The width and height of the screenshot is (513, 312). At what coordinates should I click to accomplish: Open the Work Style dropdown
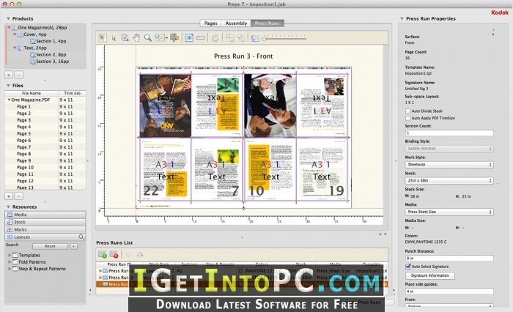click(449, 165)
